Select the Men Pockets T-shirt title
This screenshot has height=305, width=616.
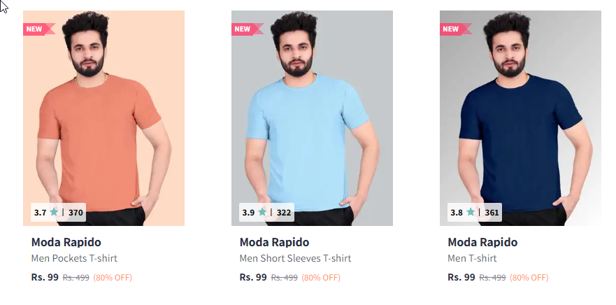[74, 258]
